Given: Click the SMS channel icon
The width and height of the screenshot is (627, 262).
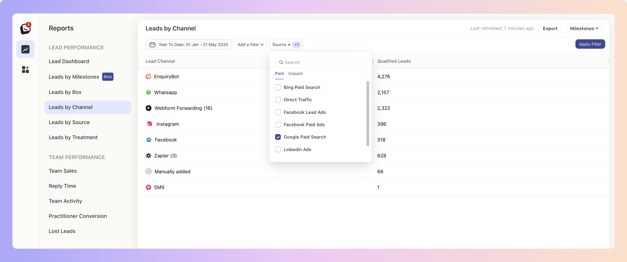Looking at the screenshot, I should (148, 187).
